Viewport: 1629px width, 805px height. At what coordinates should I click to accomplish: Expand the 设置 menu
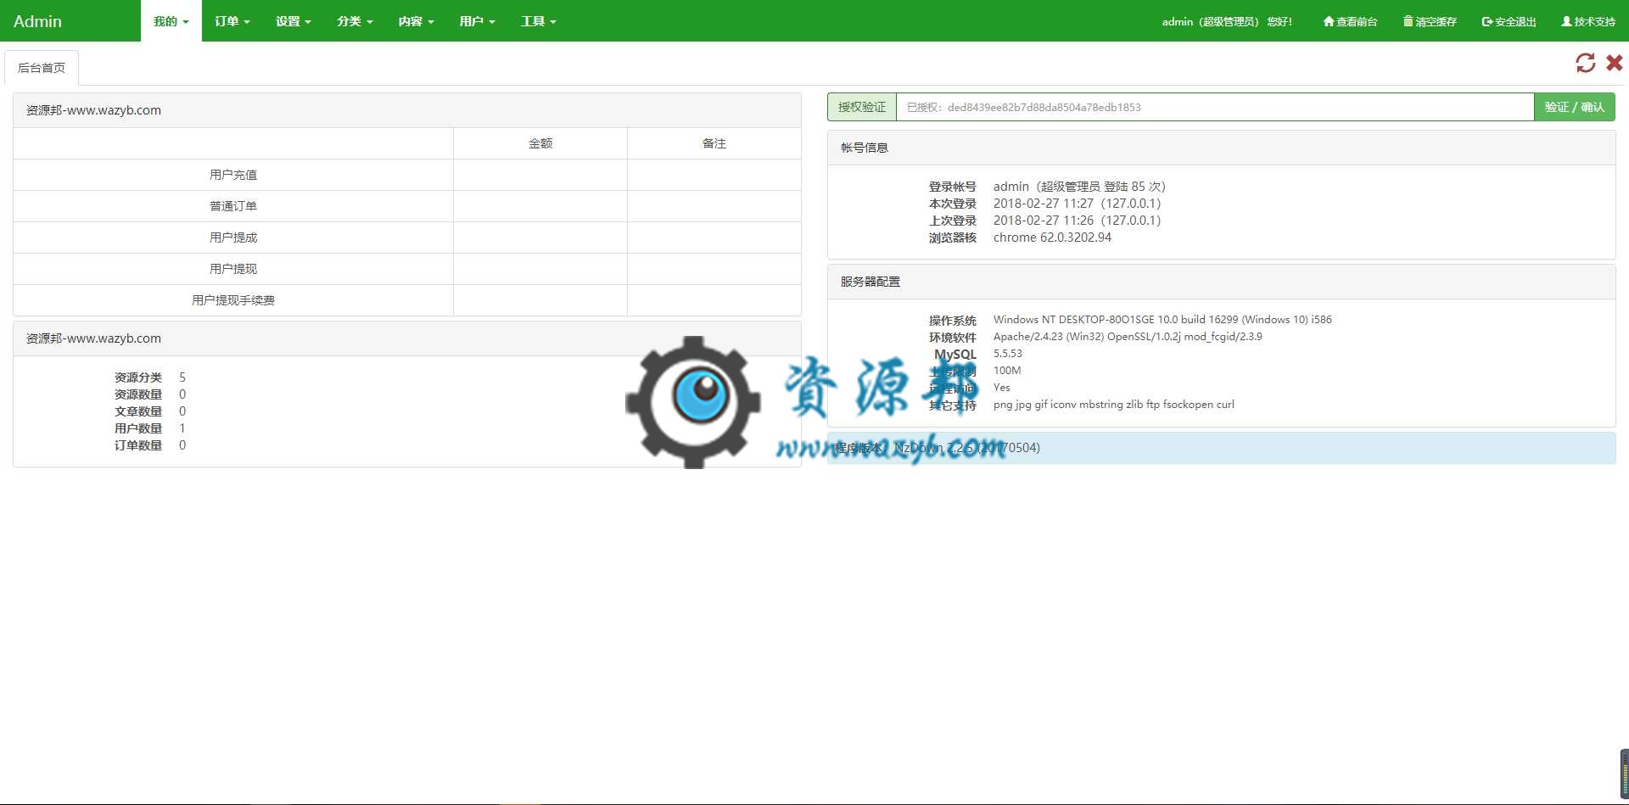point(294,21)
